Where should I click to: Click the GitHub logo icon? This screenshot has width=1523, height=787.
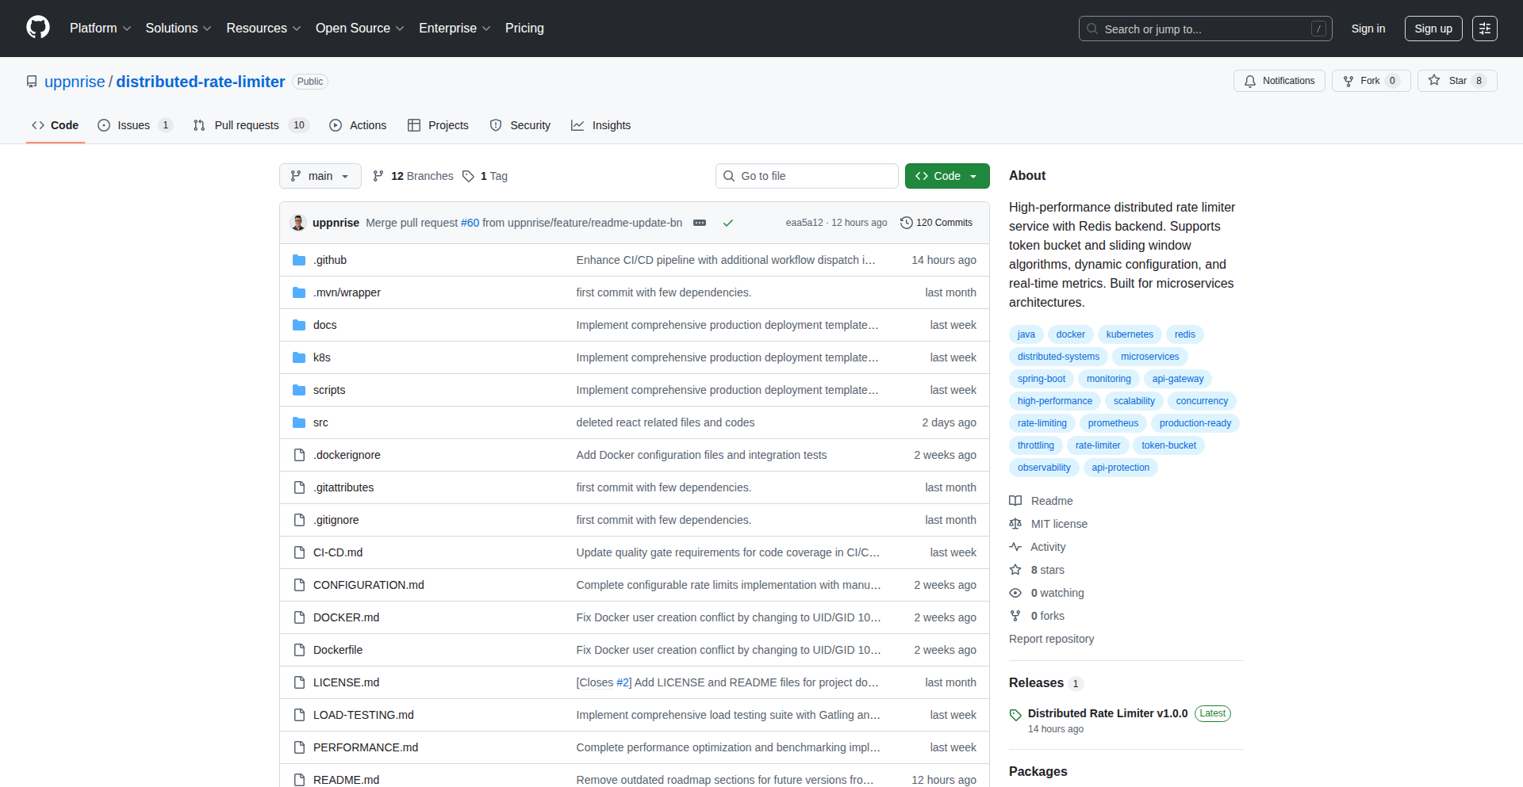(38, 28)
